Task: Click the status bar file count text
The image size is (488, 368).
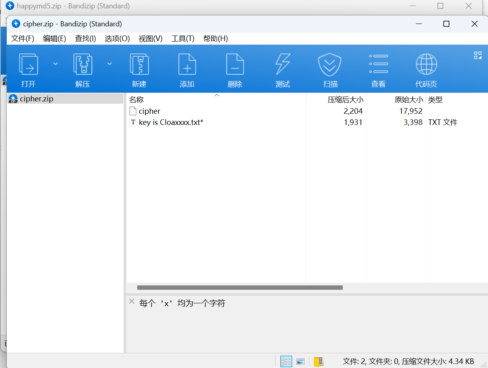Action: coord(408,362)
